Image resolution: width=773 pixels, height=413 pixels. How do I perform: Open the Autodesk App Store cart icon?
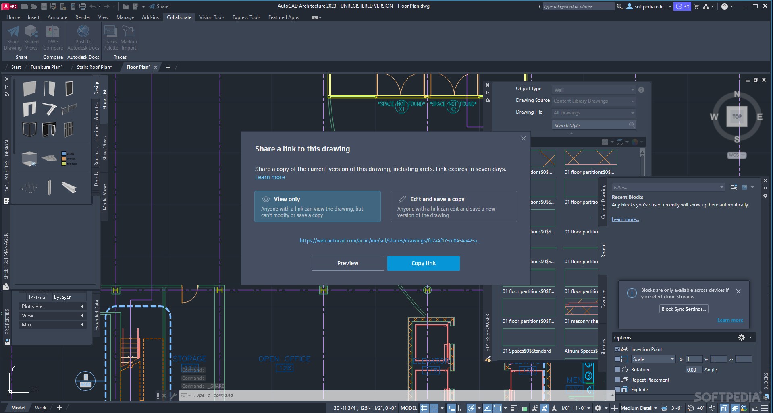pyautogui.click(x=696, y=6)
